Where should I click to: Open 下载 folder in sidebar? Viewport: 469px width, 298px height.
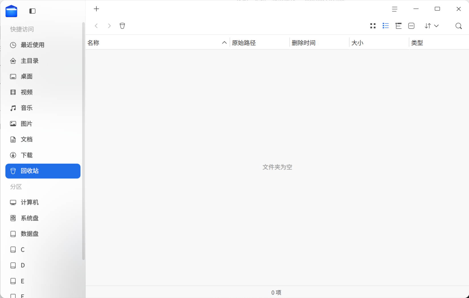coord(43,155)
